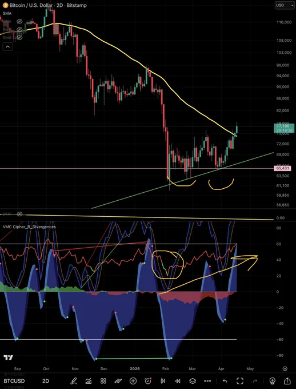Open the drawing tools pen icon
This screenshot has width=296, height=389.
point(73,381)
